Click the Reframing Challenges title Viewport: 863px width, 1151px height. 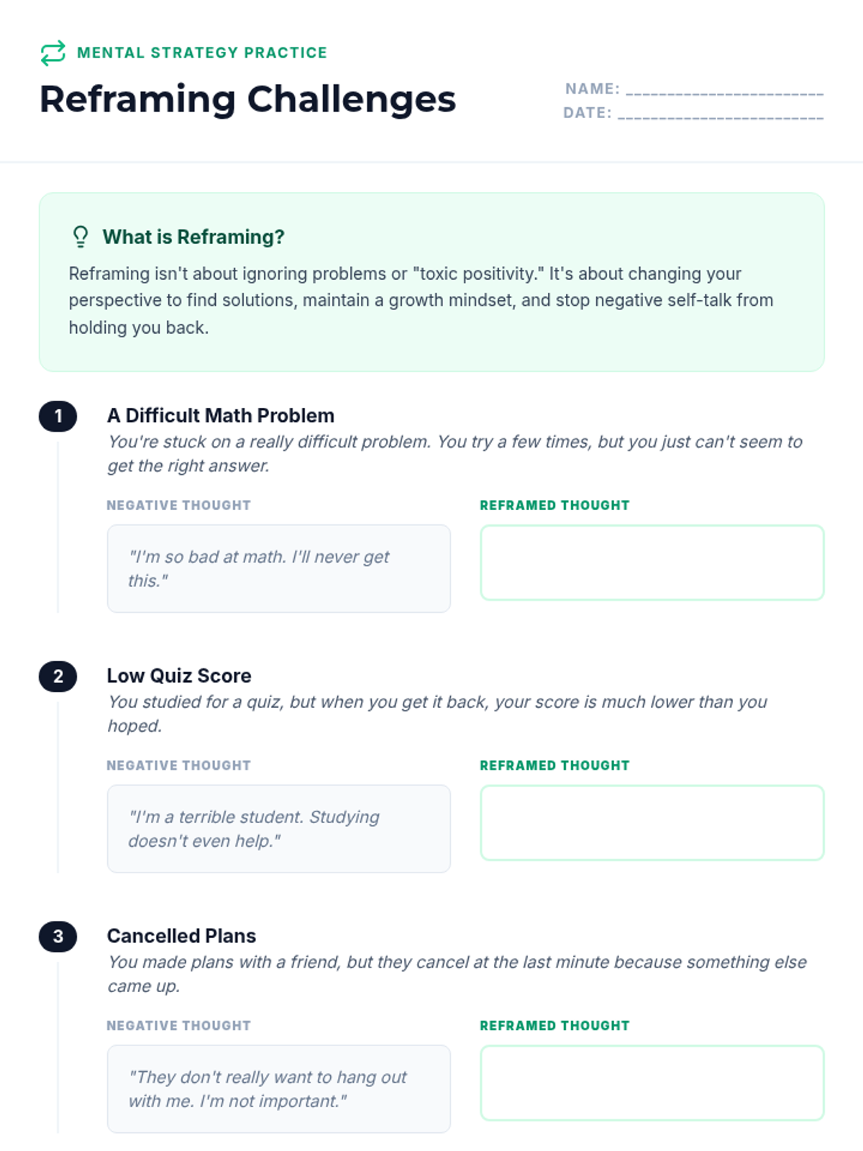[x=247, y=99]
